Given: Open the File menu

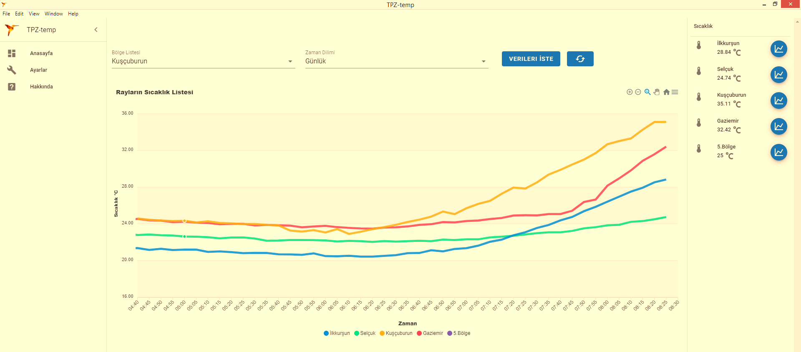Looking at the screenshot, I should tap(6, 14).
